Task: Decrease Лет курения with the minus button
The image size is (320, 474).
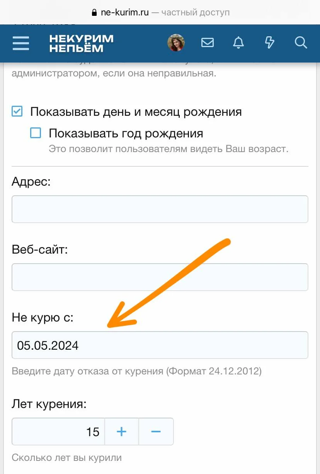Action: 156,432
